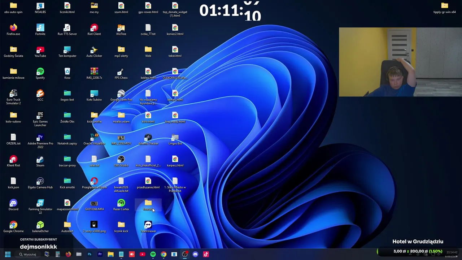The width and height of the screenshot is (462, 260).
Task: Switch to OBS Studio on the taskbar
Action: pos(185,254)
